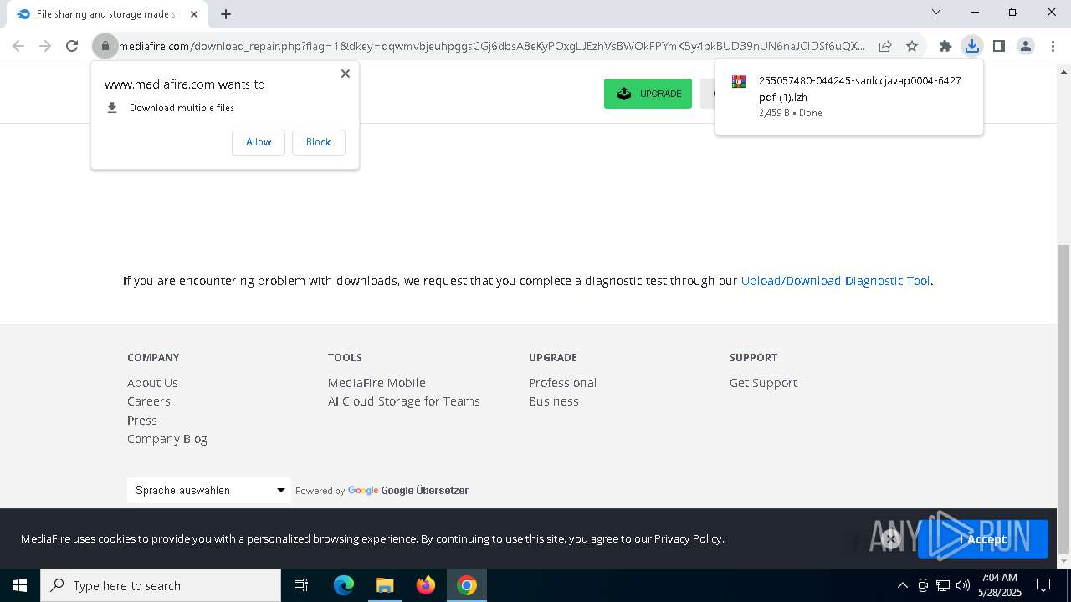Open the Upload/Download Diagnostic Tool link
The image size is (1071, 602).
click(835, 281)
